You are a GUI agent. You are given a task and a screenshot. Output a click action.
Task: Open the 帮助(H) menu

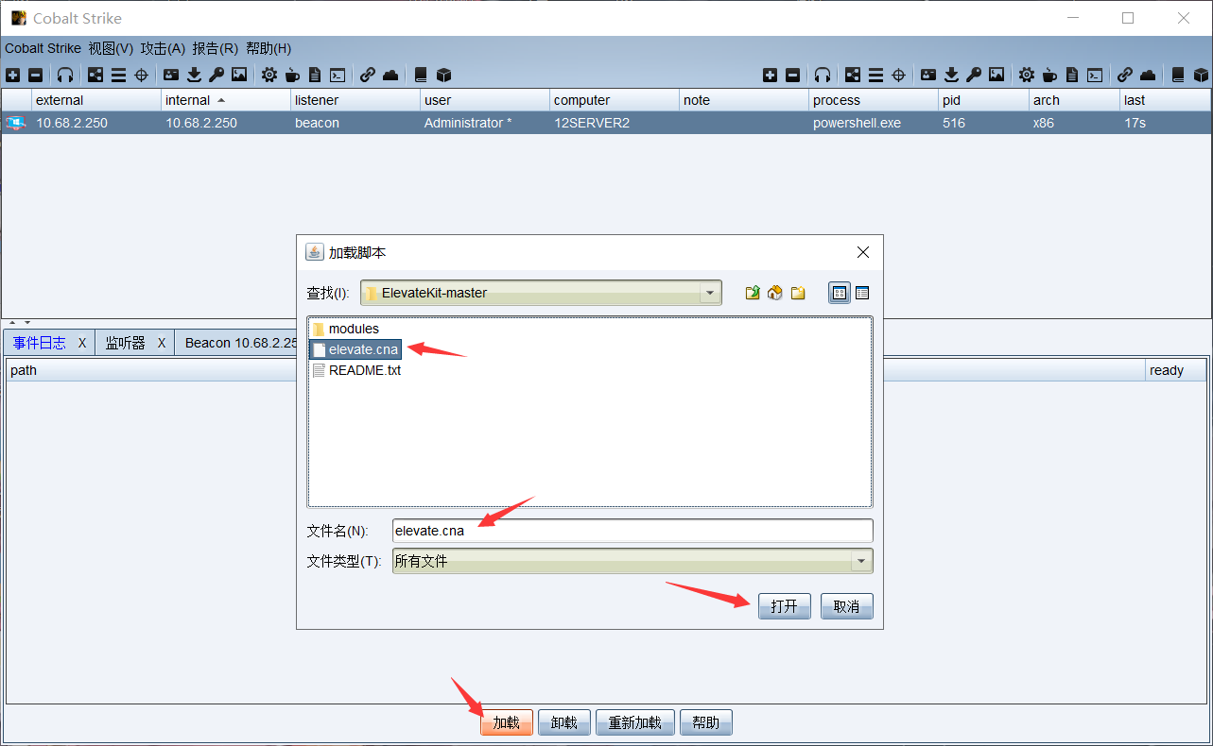coord(269,48)
